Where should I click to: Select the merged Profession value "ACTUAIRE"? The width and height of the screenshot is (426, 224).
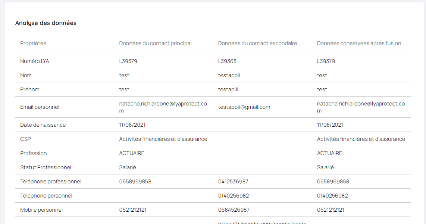[x=329, y=153]
